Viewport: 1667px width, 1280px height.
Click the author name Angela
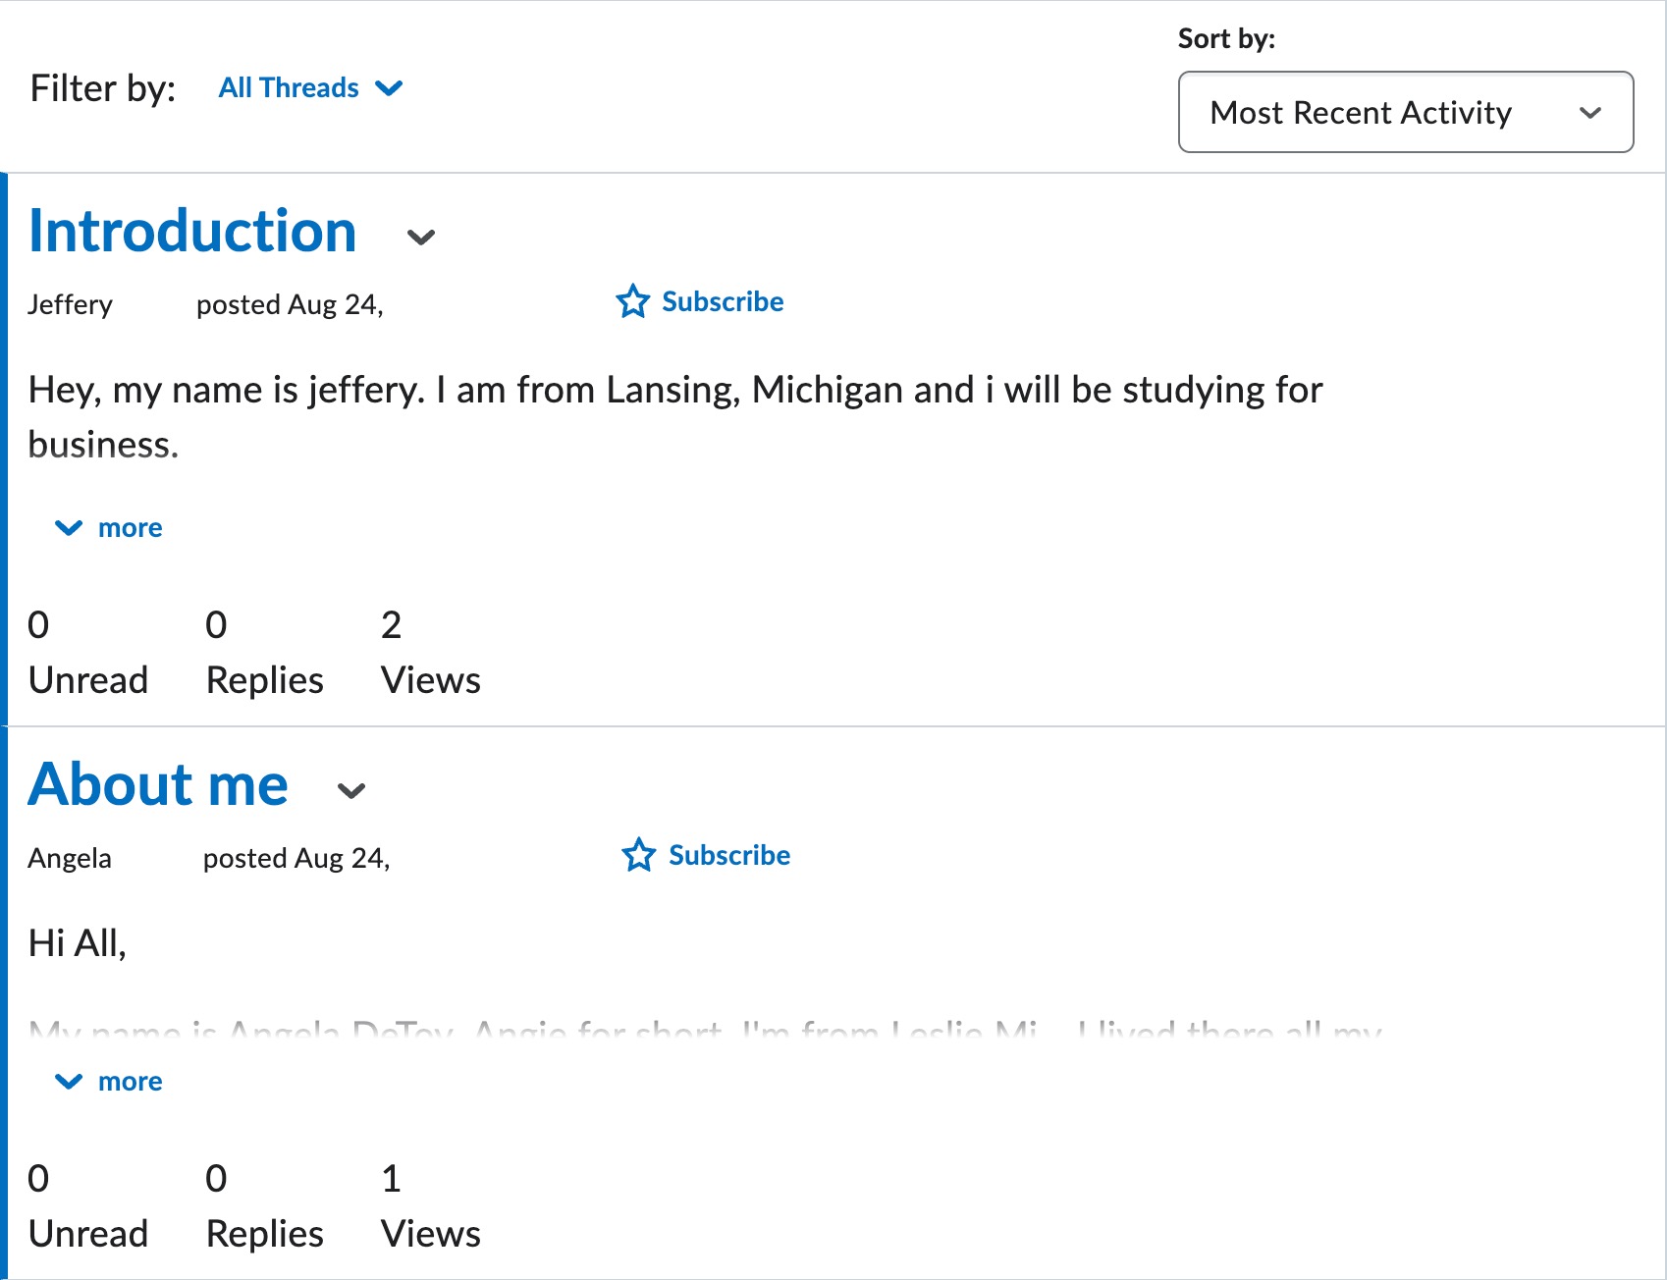(70, 859)
